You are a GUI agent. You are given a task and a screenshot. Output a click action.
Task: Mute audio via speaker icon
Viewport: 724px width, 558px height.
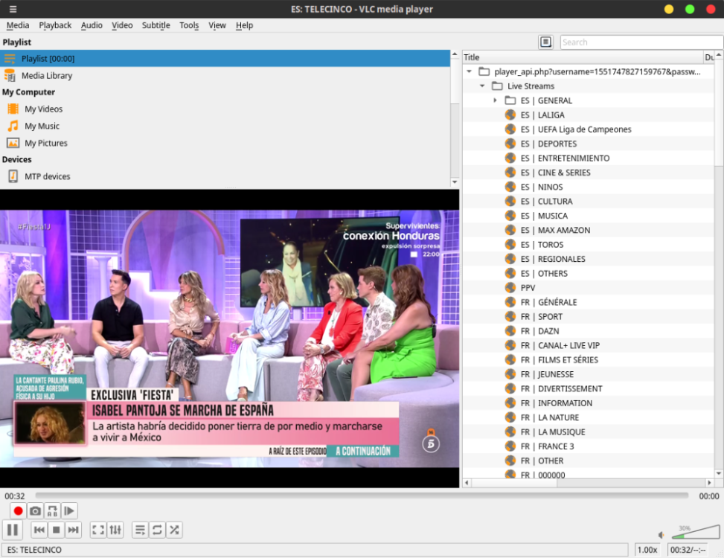point(661,535)
